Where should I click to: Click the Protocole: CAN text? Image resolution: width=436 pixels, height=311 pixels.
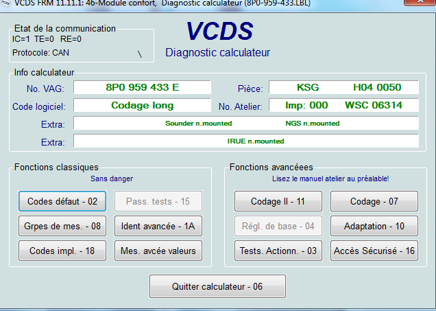pyautogui.click(x=40, y=53)
